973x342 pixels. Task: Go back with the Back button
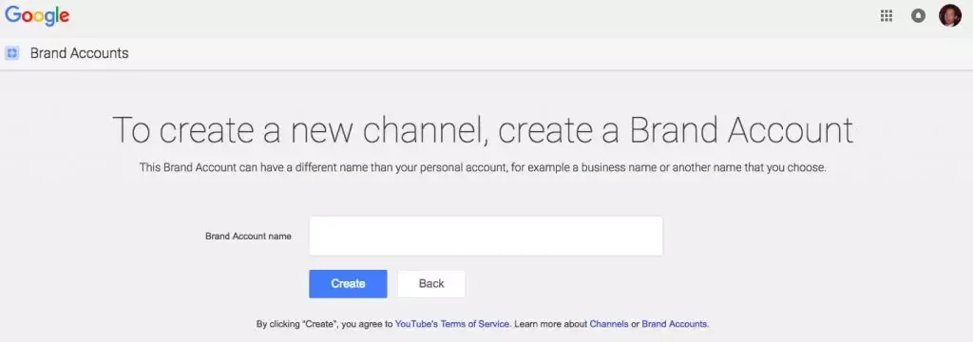click(431, 284)
